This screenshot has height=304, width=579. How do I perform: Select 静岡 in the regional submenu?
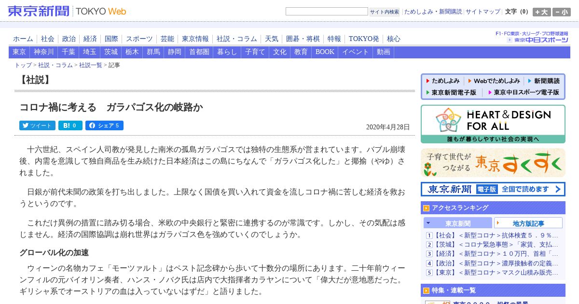tap(175, 52)
